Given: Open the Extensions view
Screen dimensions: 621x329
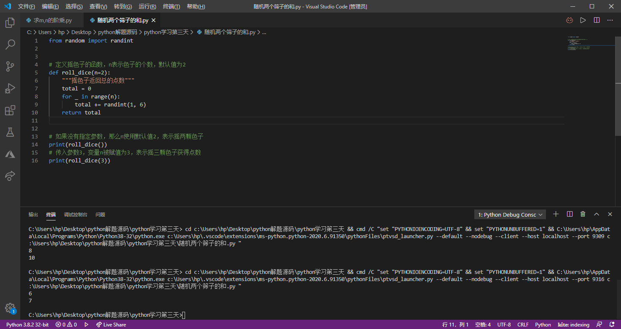Looking at the screenshot, I should click(x=10, y=110).
